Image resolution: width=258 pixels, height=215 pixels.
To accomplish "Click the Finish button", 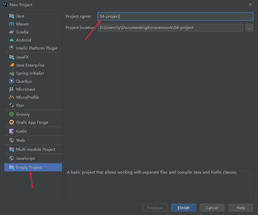I will click(x=183, y=208).
